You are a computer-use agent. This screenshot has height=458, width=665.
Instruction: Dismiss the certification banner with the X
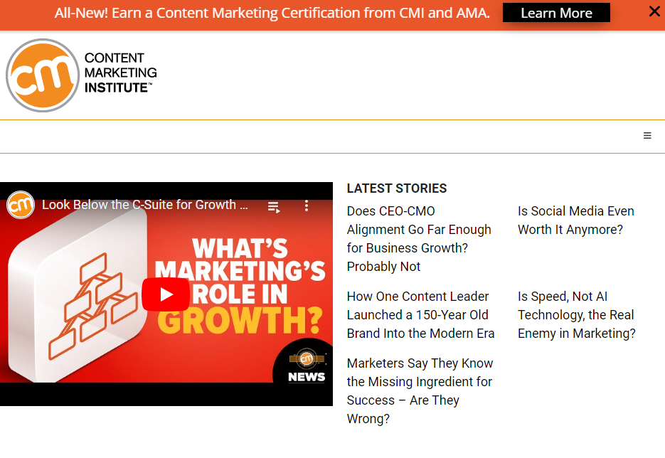tap(654, 11)
